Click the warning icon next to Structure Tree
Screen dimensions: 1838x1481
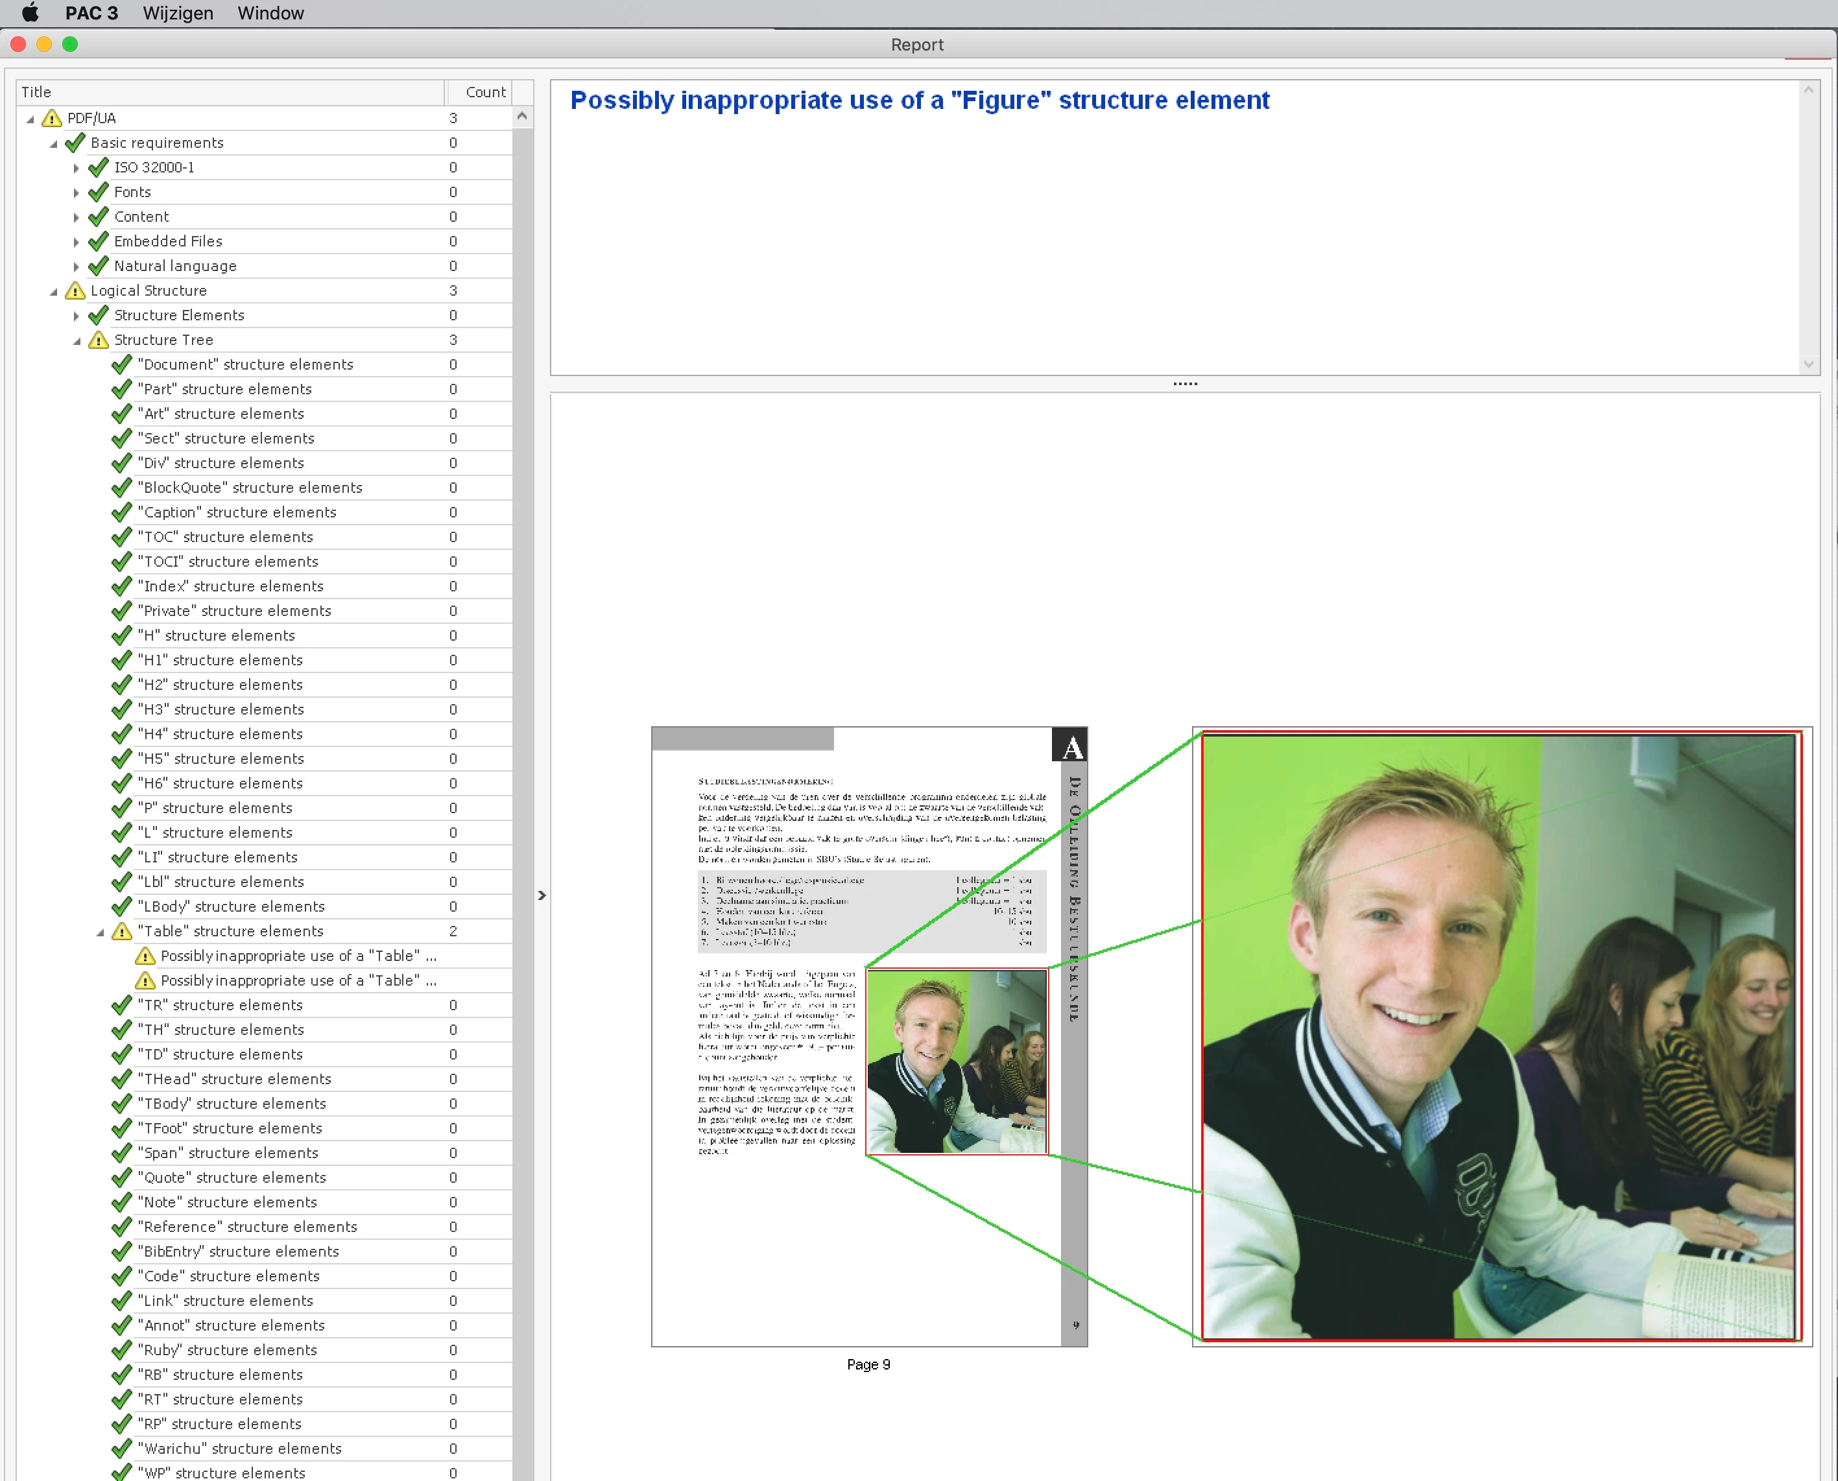99,340
